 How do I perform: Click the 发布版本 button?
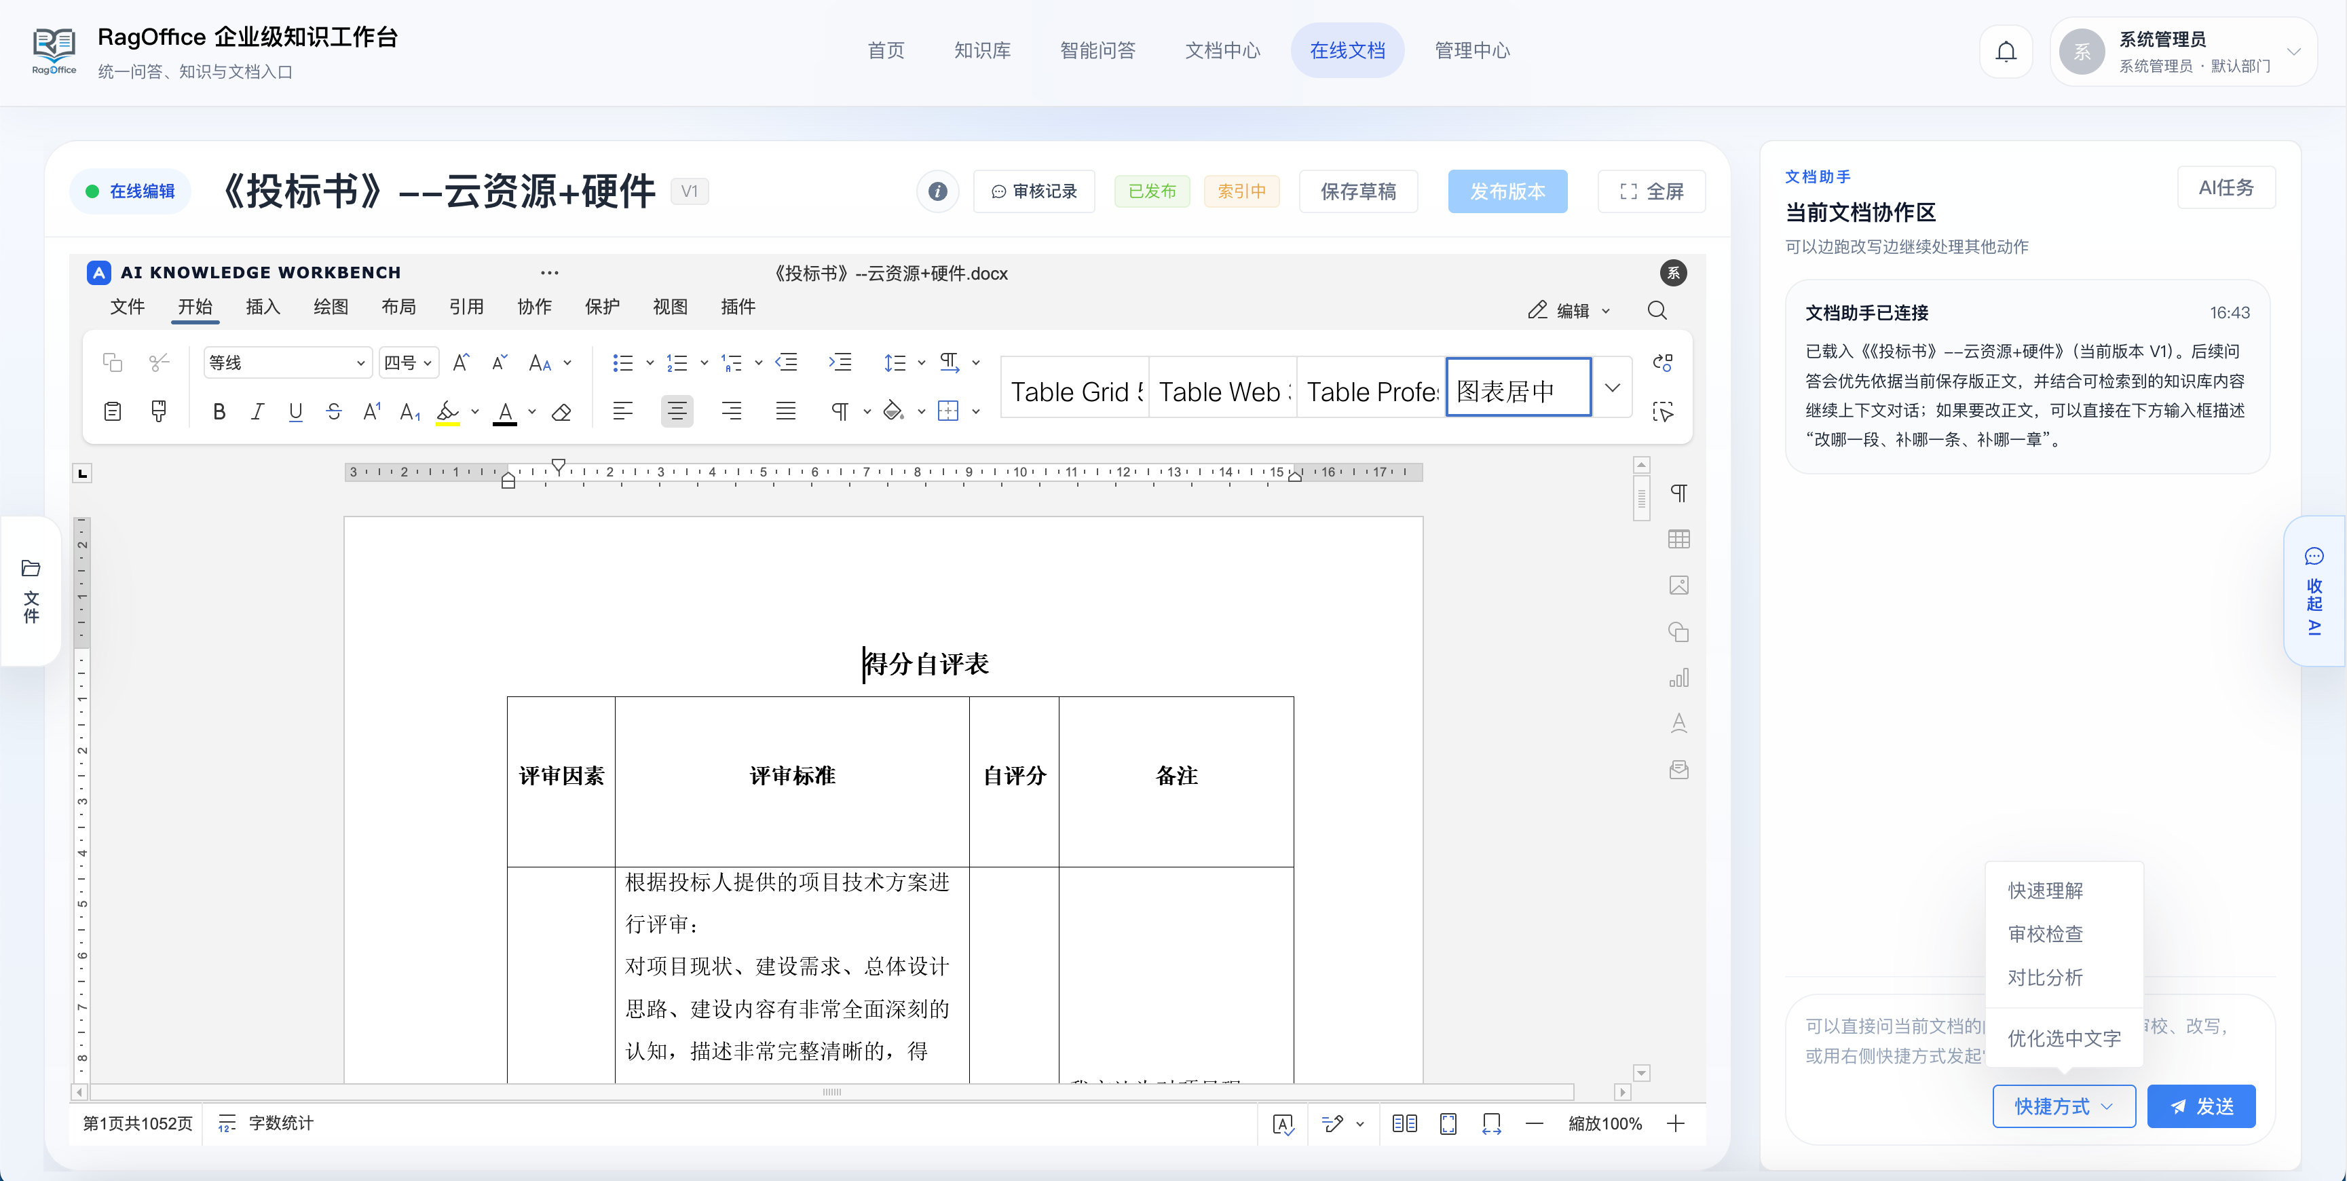pos(1507,191)
